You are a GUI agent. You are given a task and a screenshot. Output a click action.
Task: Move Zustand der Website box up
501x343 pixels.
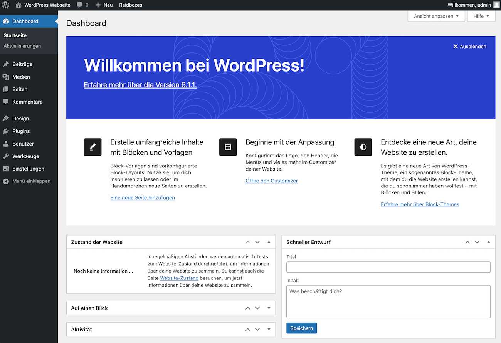point(248,242)
